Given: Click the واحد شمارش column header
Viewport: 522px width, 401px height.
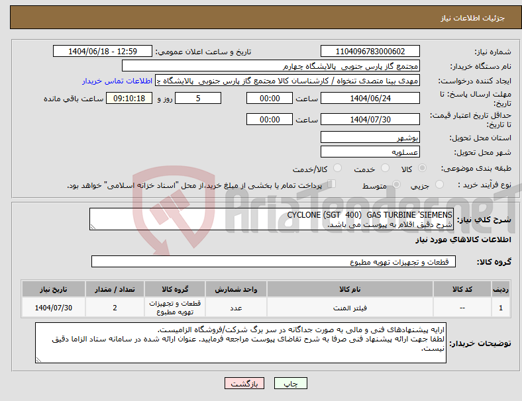Looking at the screenshot, I should pyautogui.click(x=236, y=289).
